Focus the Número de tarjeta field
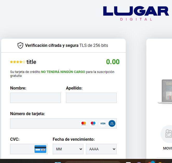Viewport: 172px width, 163px height. [x=63, y=123]
